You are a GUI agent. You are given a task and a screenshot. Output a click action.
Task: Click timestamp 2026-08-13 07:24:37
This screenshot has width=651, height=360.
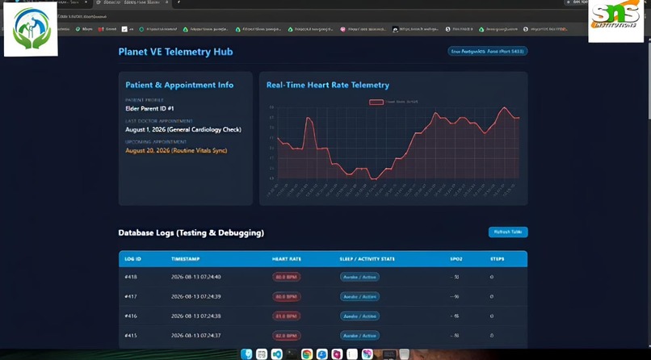coord(196,336)
